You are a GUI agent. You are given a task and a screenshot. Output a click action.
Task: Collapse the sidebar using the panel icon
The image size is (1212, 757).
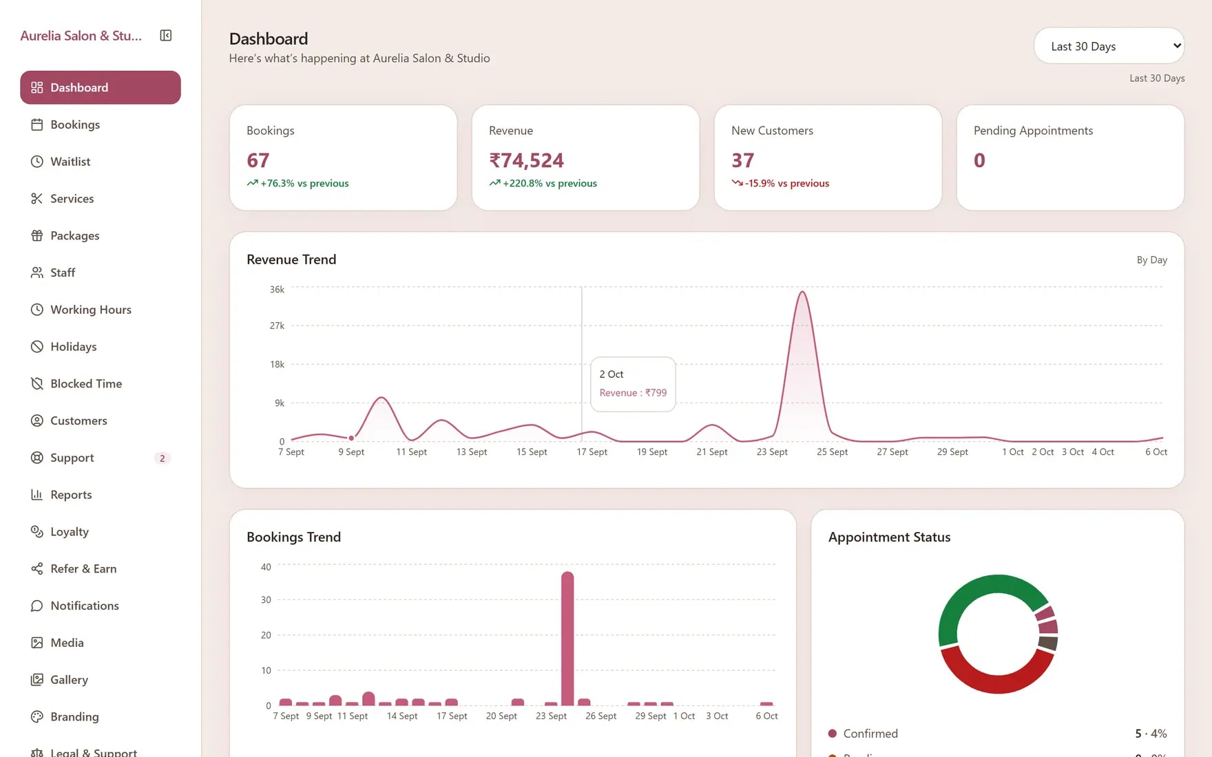click(166, 36)
